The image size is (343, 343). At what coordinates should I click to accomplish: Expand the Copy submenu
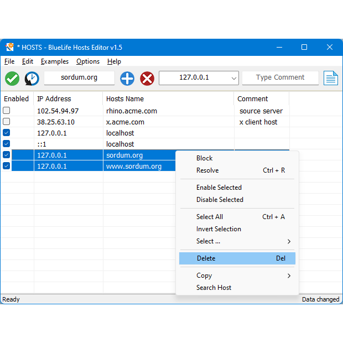coord(237,276)
